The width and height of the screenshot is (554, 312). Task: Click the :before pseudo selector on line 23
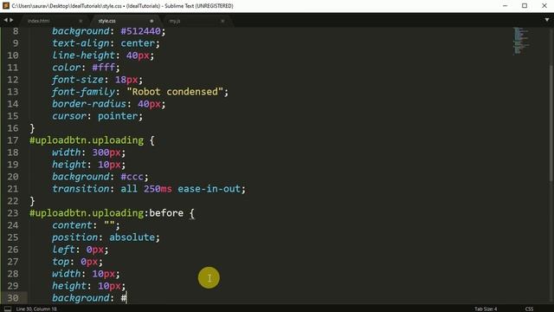click(164, 213)
